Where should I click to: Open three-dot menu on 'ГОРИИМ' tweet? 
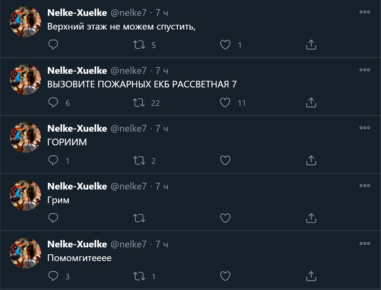click(x=365, y=128)
